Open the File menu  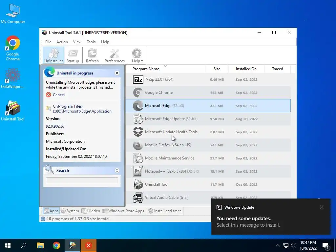[48, 42]
